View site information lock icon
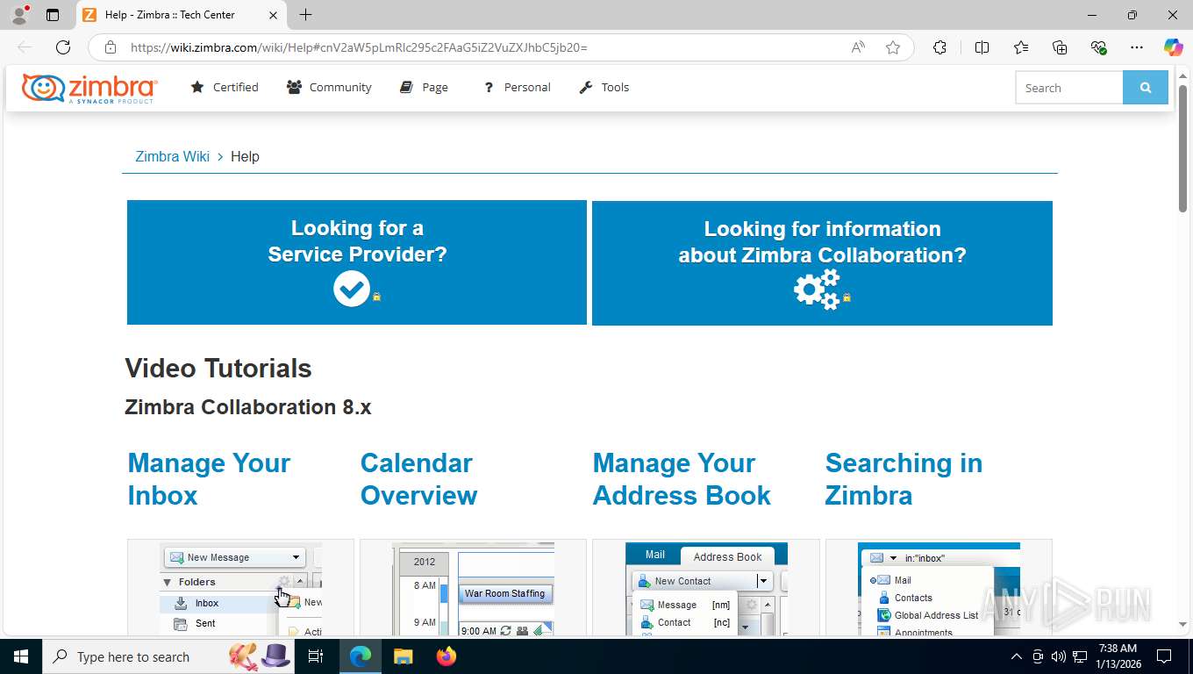This screenshot has height=674, width=1193. coord(111,47)
